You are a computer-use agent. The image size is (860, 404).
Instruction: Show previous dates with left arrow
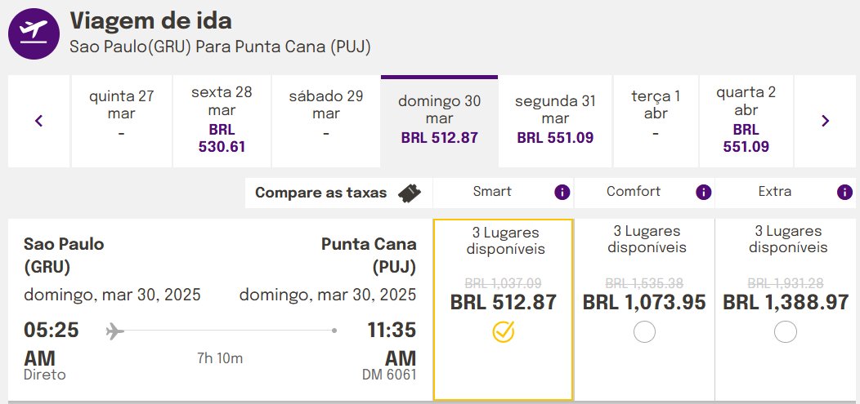pyautogui.click(x=39, y=121)
